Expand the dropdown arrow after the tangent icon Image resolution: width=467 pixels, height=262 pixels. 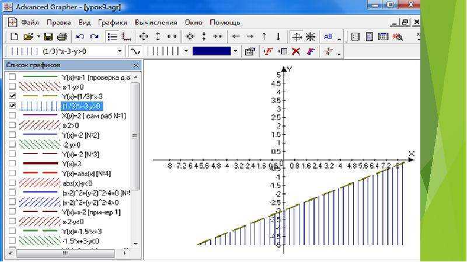[x=339, y=54]
